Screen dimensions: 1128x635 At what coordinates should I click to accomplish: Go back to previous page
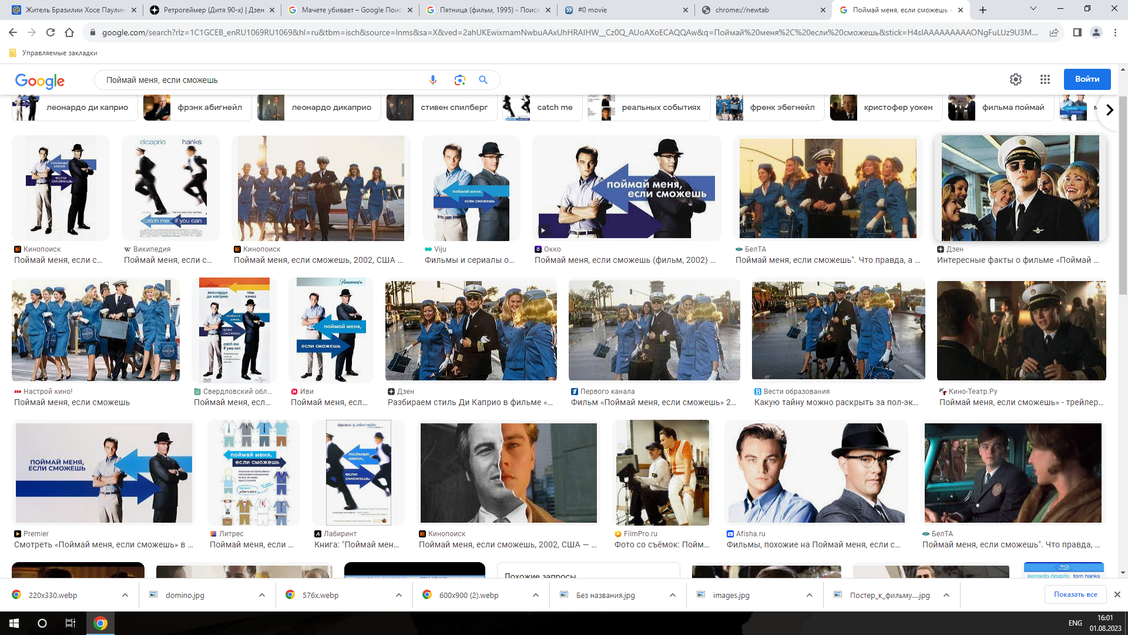pos(13,32)
